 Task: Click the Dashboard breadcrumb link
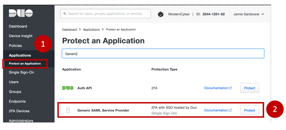pos(69,30)
